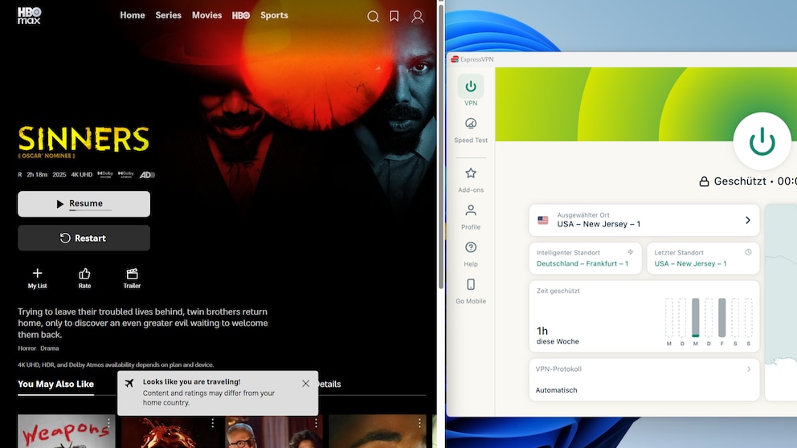Select the VPN tab in ExpressVPN sidebar
Viewport: 797px width, 448px height.
point(471,91)
